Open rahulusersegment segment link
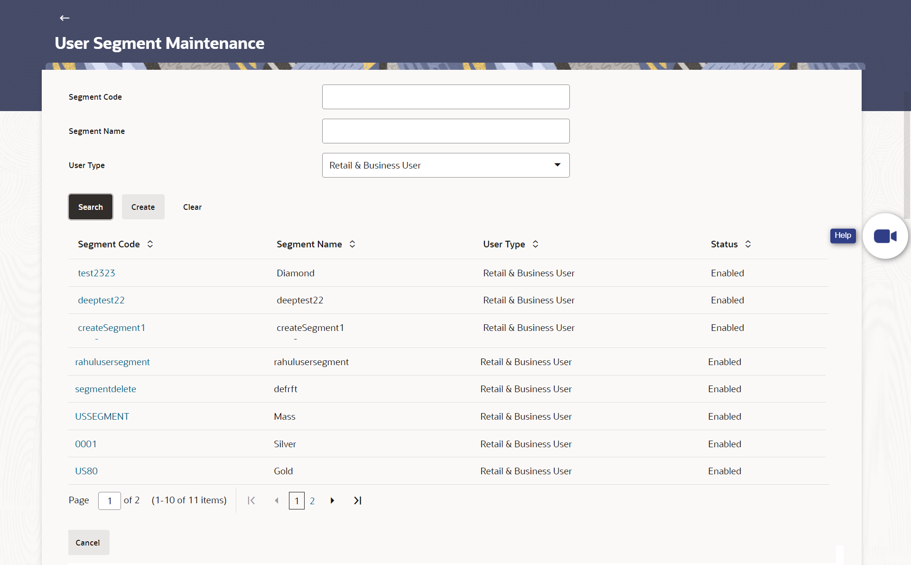911x565 pixels. pos(112,362)
